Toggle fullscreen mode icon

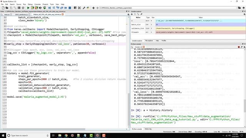(79, 8)
